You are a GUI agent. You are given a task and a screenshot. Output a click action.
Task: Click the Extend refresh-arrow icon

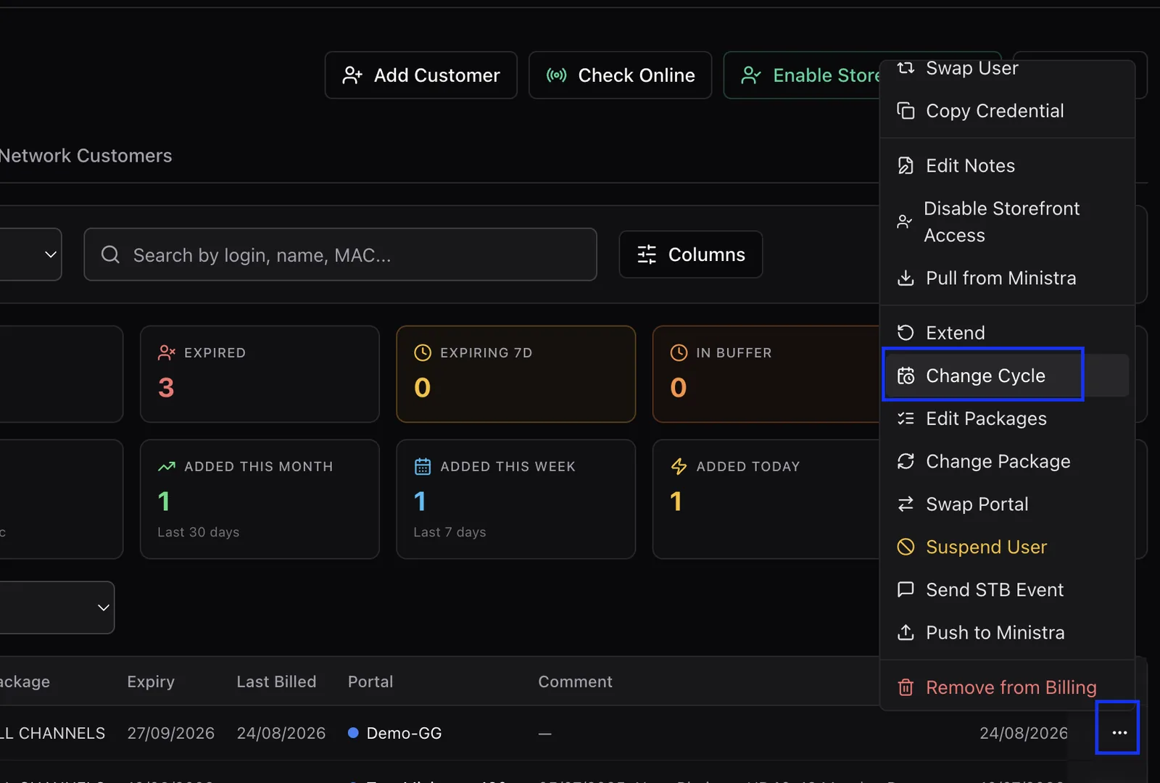click(906, 333)
